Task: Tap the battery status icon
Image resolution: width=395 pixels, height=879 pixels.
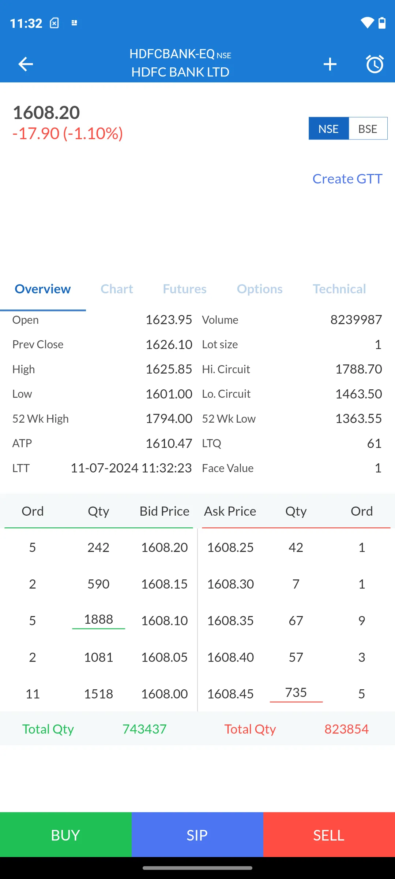Action: click(x=382, y=23)
